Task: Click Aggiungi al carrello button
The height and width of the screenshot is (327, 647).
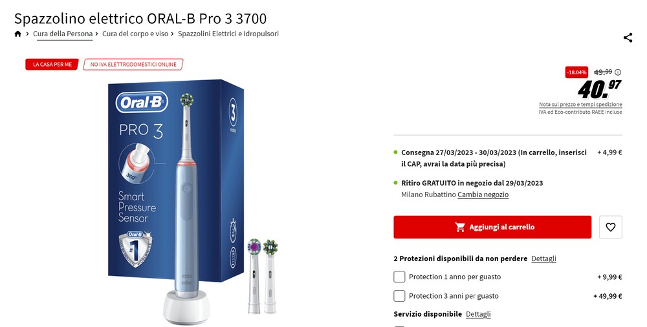Action: click(x=492, y=227)
